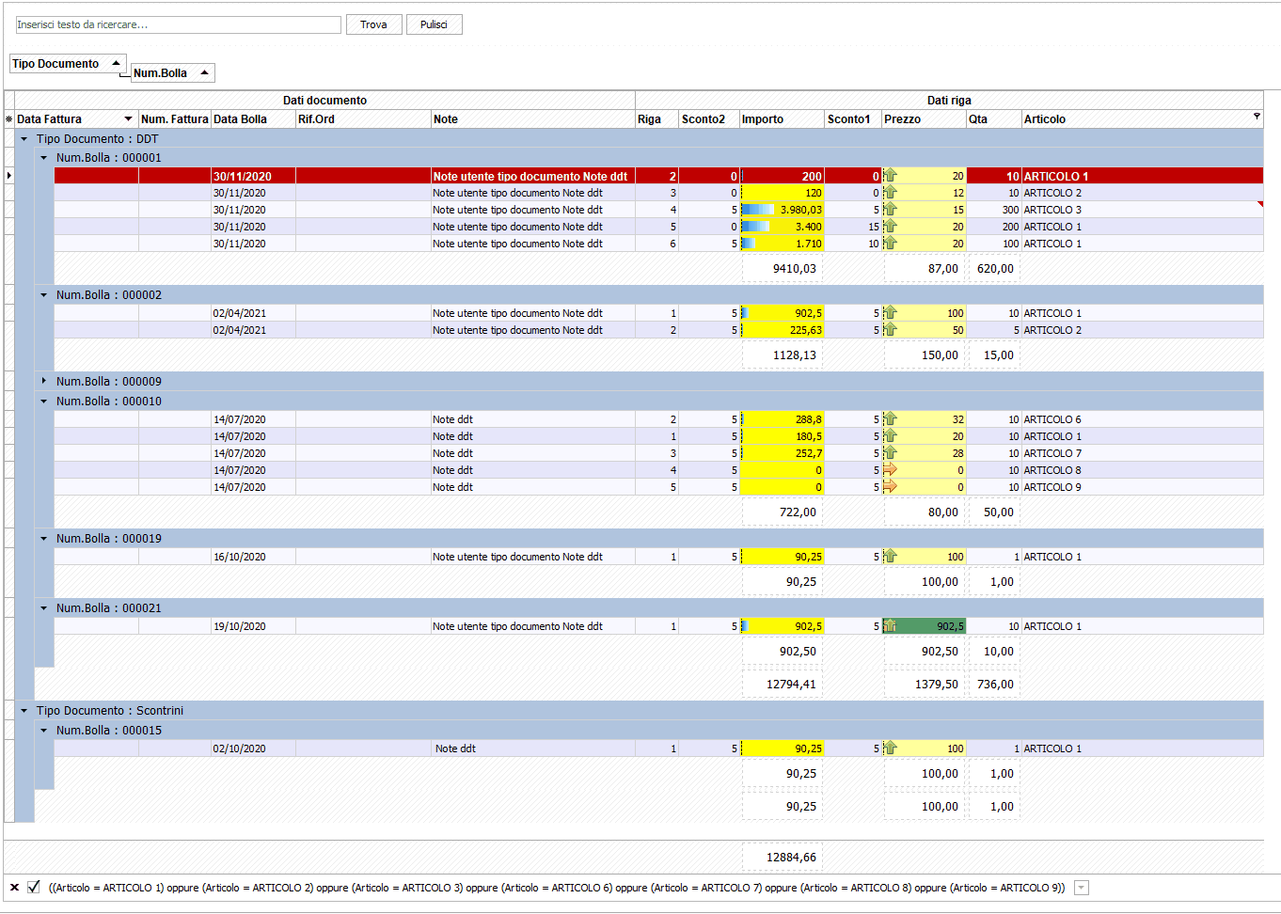Click Prezzo subtotal 1379,50
This screenshot has width=1281, height=914.
(x=925, y=685)
